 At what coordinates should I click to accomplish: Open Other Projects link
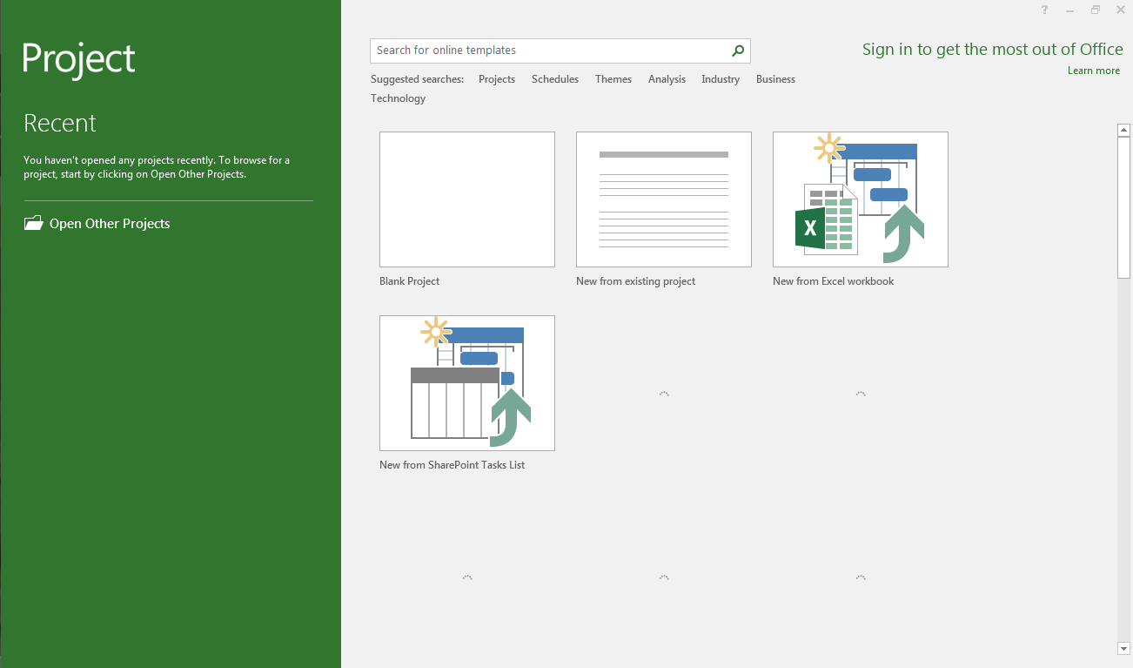pos(110,224)
